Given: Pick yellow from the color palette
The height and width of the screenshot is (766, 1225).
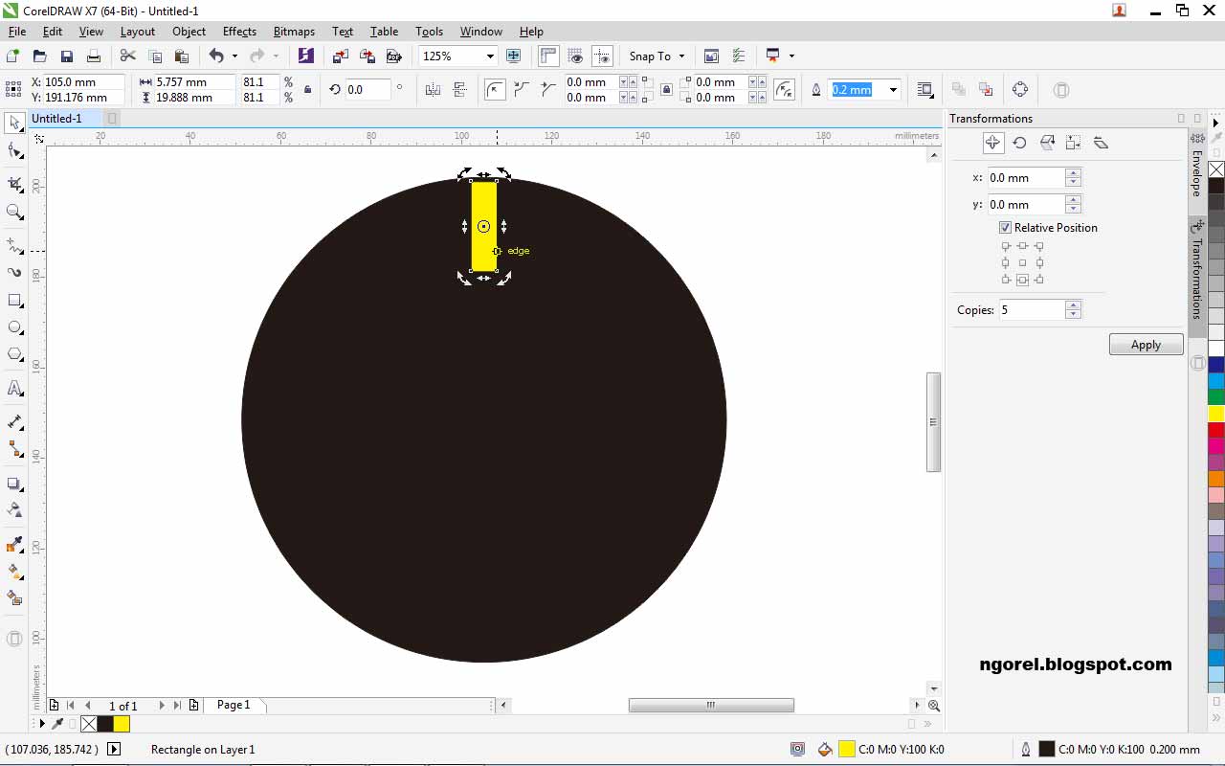Looking at the screenshot, I should point(1214,412).
